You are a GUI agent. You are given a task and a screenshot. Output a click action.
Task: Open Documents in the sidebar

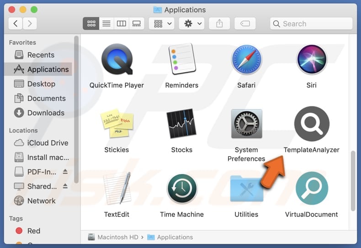click(38, 98)
